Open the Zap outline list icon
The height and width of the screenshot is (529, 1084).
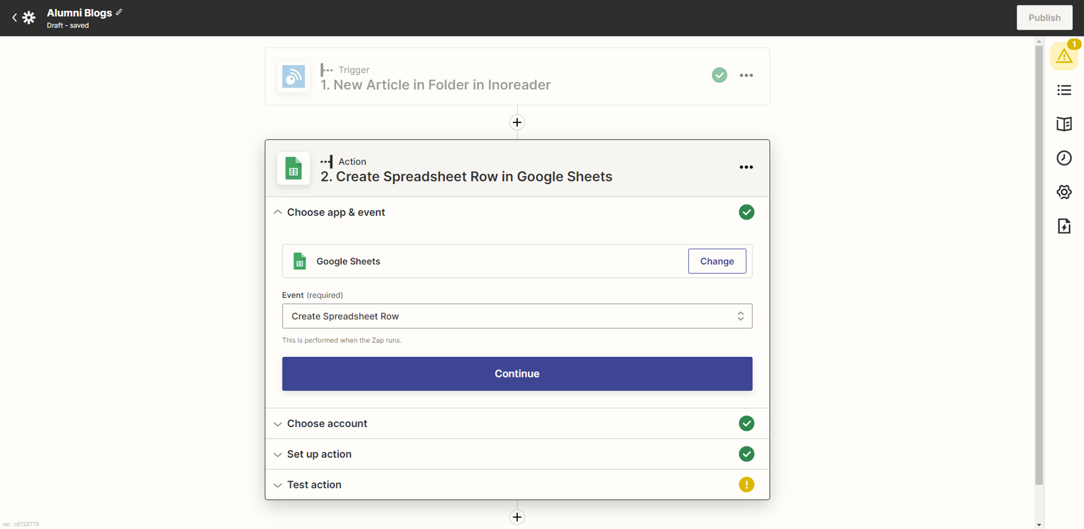click(x=1064, y=90)
